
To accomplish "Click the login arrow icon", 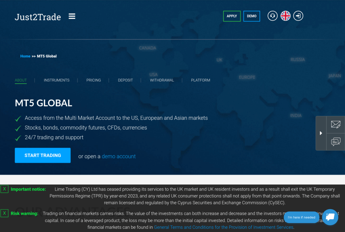I will click(298, 16).
